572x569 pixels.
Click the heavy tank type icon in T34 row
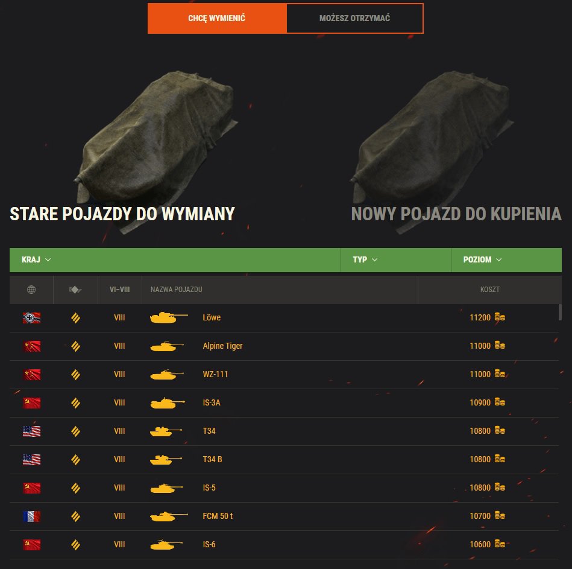[75, 431]
